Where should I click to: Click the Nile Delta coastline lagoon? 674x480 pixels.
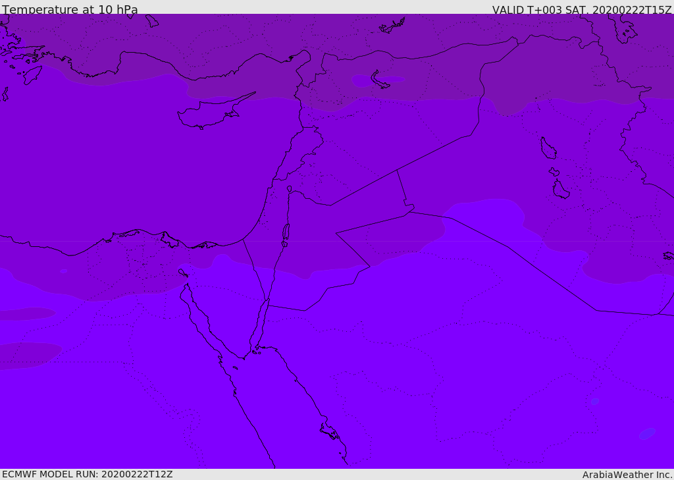(x=168, y=239)
